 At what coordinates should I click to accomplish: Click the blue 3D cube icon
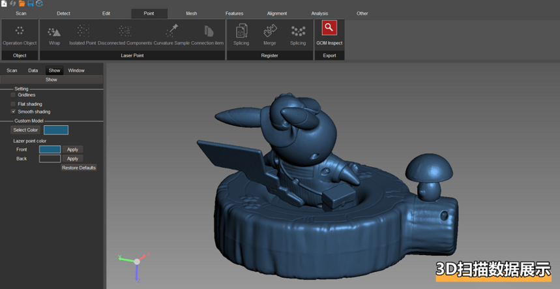pyautogui.click(x=39, y=3)
